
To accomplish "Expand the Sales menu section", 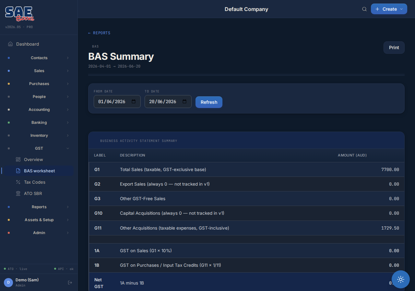I will [39, 71].
